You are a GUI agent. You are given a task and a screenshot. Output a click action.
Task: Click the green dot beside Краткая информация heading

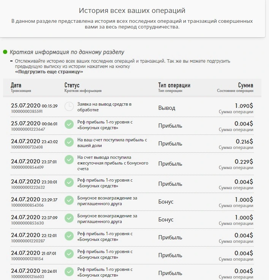pos(5,52)
